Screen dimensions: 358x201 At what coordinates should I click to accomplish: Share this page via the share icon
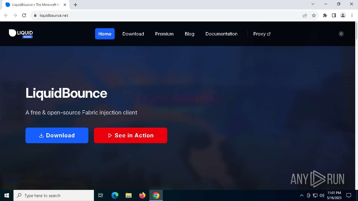pyautogui.click(x=305, y=15)
